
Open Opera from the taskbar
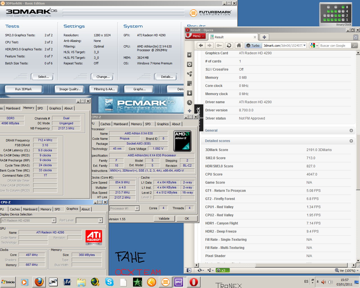[194, 282]
